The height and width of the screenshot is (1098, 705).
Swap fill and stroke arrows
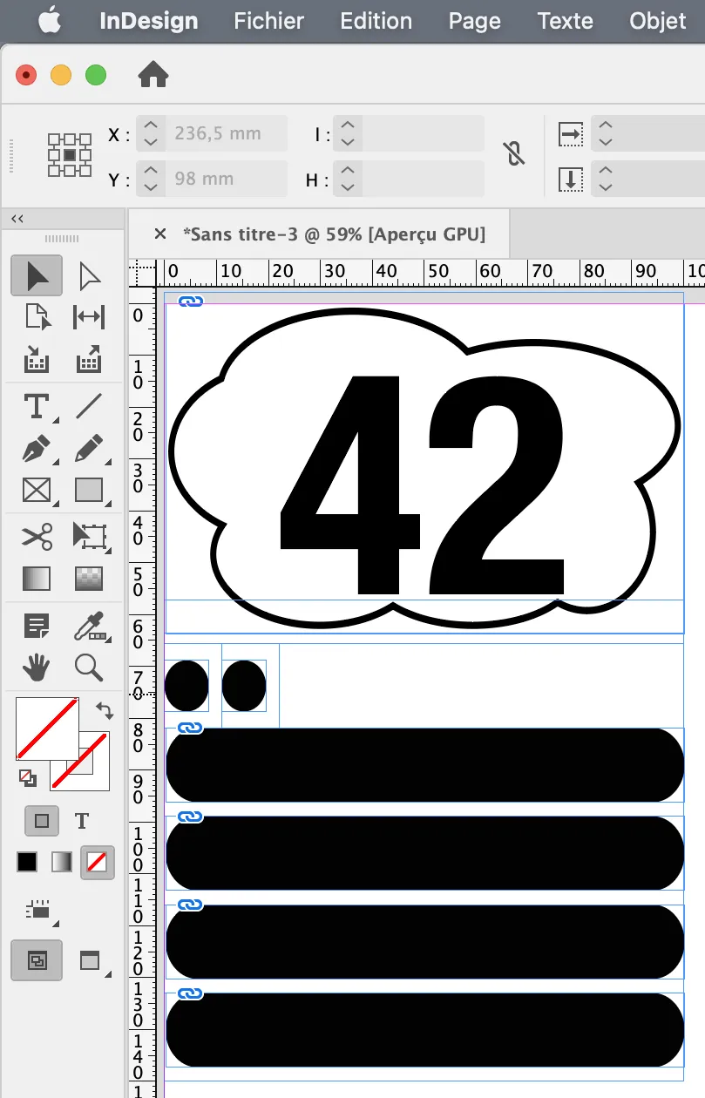tap(105, 711)
